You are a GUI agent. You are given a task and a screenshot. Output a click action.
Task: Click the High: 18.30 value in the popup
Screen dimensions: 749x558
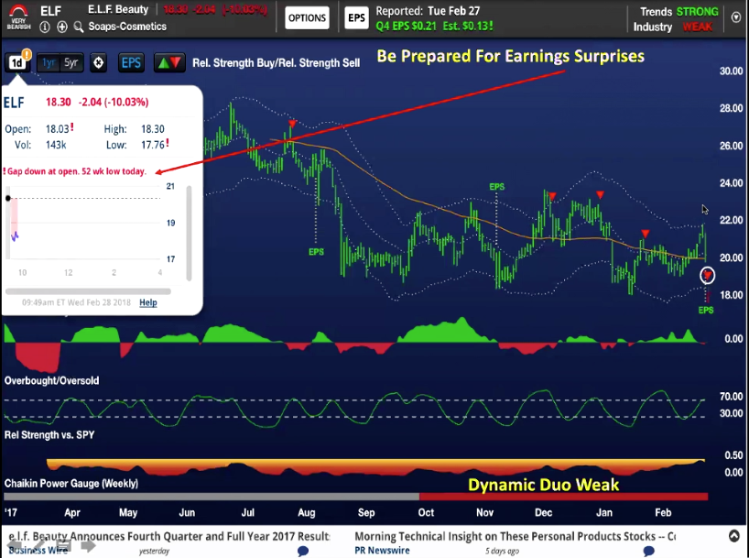(x=153, y=129)
